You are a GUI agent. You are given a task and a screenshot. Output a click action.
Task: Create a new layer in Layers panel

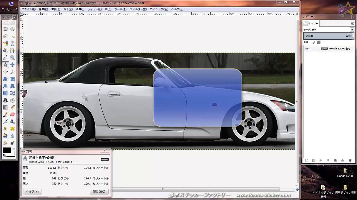307,160
